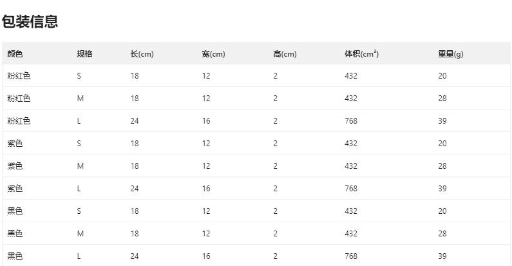This screenshot has height=266, width=512.
Task: Click the 高(cm) column header
Action: pyautogui.click(x=285, y=54)
